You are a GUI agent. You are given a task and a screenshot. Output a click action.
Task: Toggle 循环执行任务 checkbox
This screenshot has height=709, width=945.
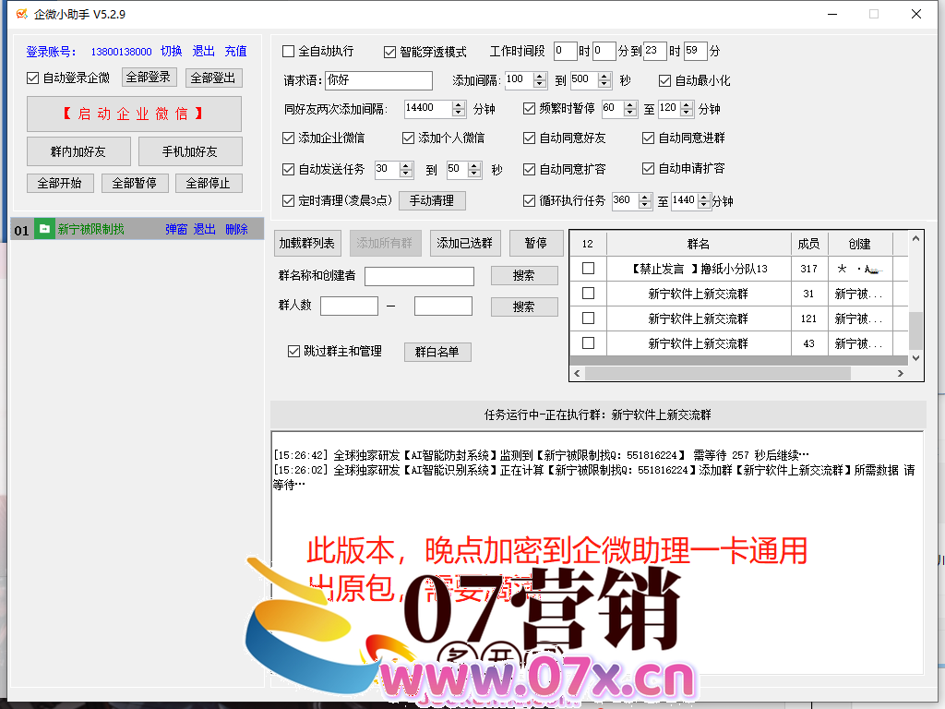click(529, 200)
